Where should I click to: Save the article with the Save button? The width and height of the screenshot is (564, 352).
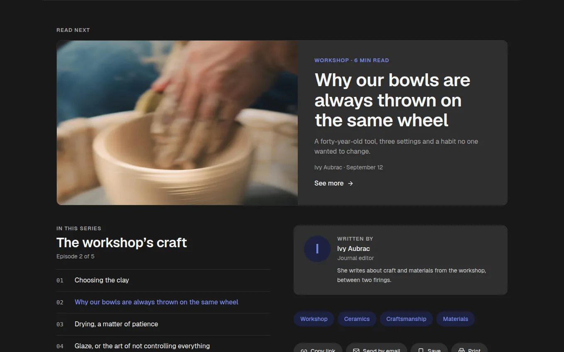[429, 348]
